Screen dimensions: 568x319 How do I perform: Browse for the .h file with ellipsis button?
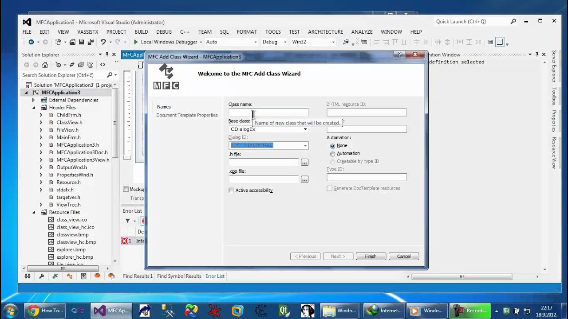pyautogui.click(x=304, y=163)
